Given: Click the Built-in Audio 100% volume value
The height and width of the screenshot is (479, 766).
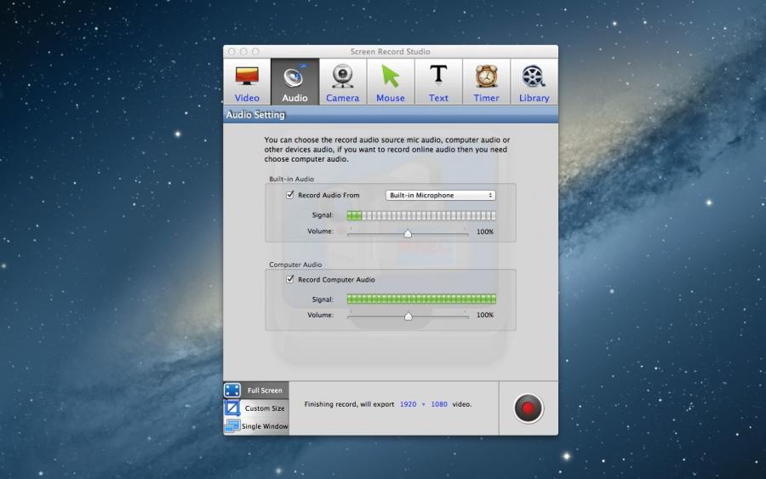Looking at the screenshot, I should click(485, 231).
